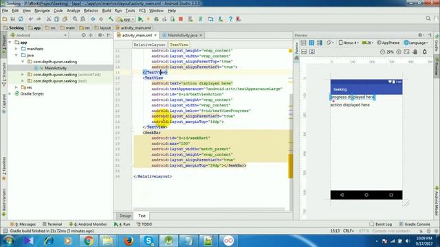This screenshot has height=247, width=440.
Task: Navigate back with blue left arrow
Action: pos(93,19)
